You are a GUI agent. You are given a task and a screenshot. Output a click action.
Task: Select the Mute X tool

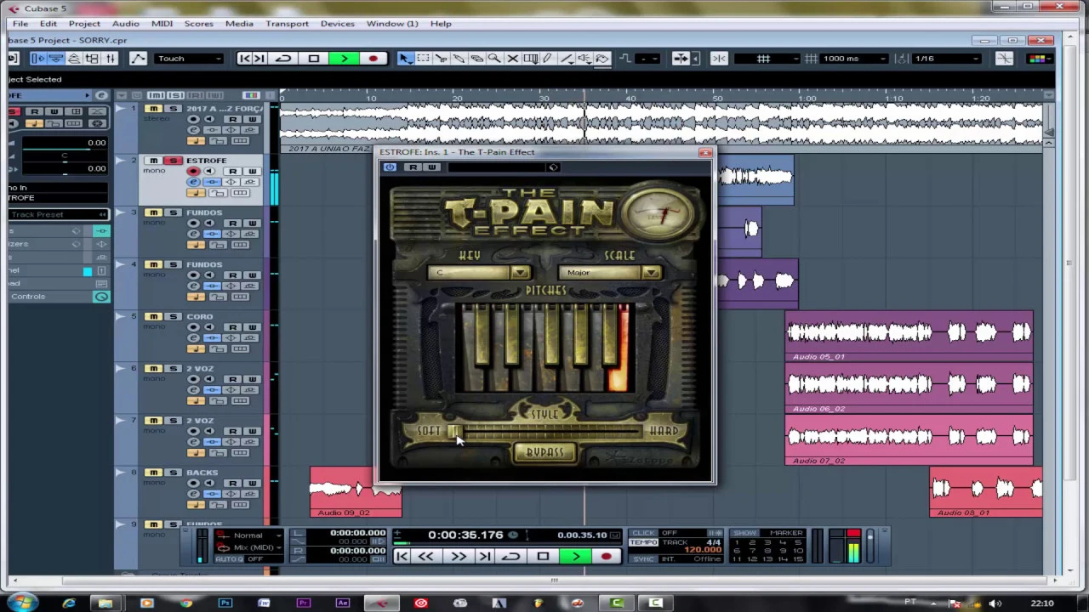tap(512, 59)
